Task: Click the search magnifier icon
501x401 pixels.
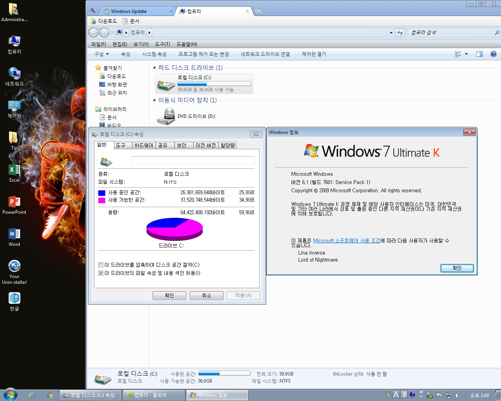Action: pyautogui.click(x=497, y=33)
